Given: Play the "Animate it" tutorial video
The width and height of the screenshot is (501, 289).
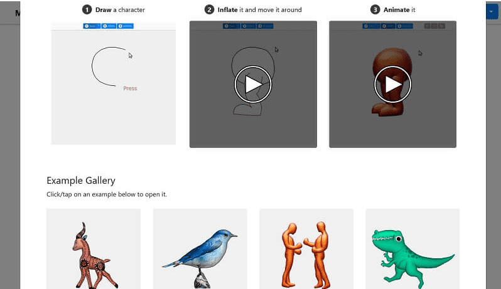Looking at the screenshot, I should tap(392, 85).
